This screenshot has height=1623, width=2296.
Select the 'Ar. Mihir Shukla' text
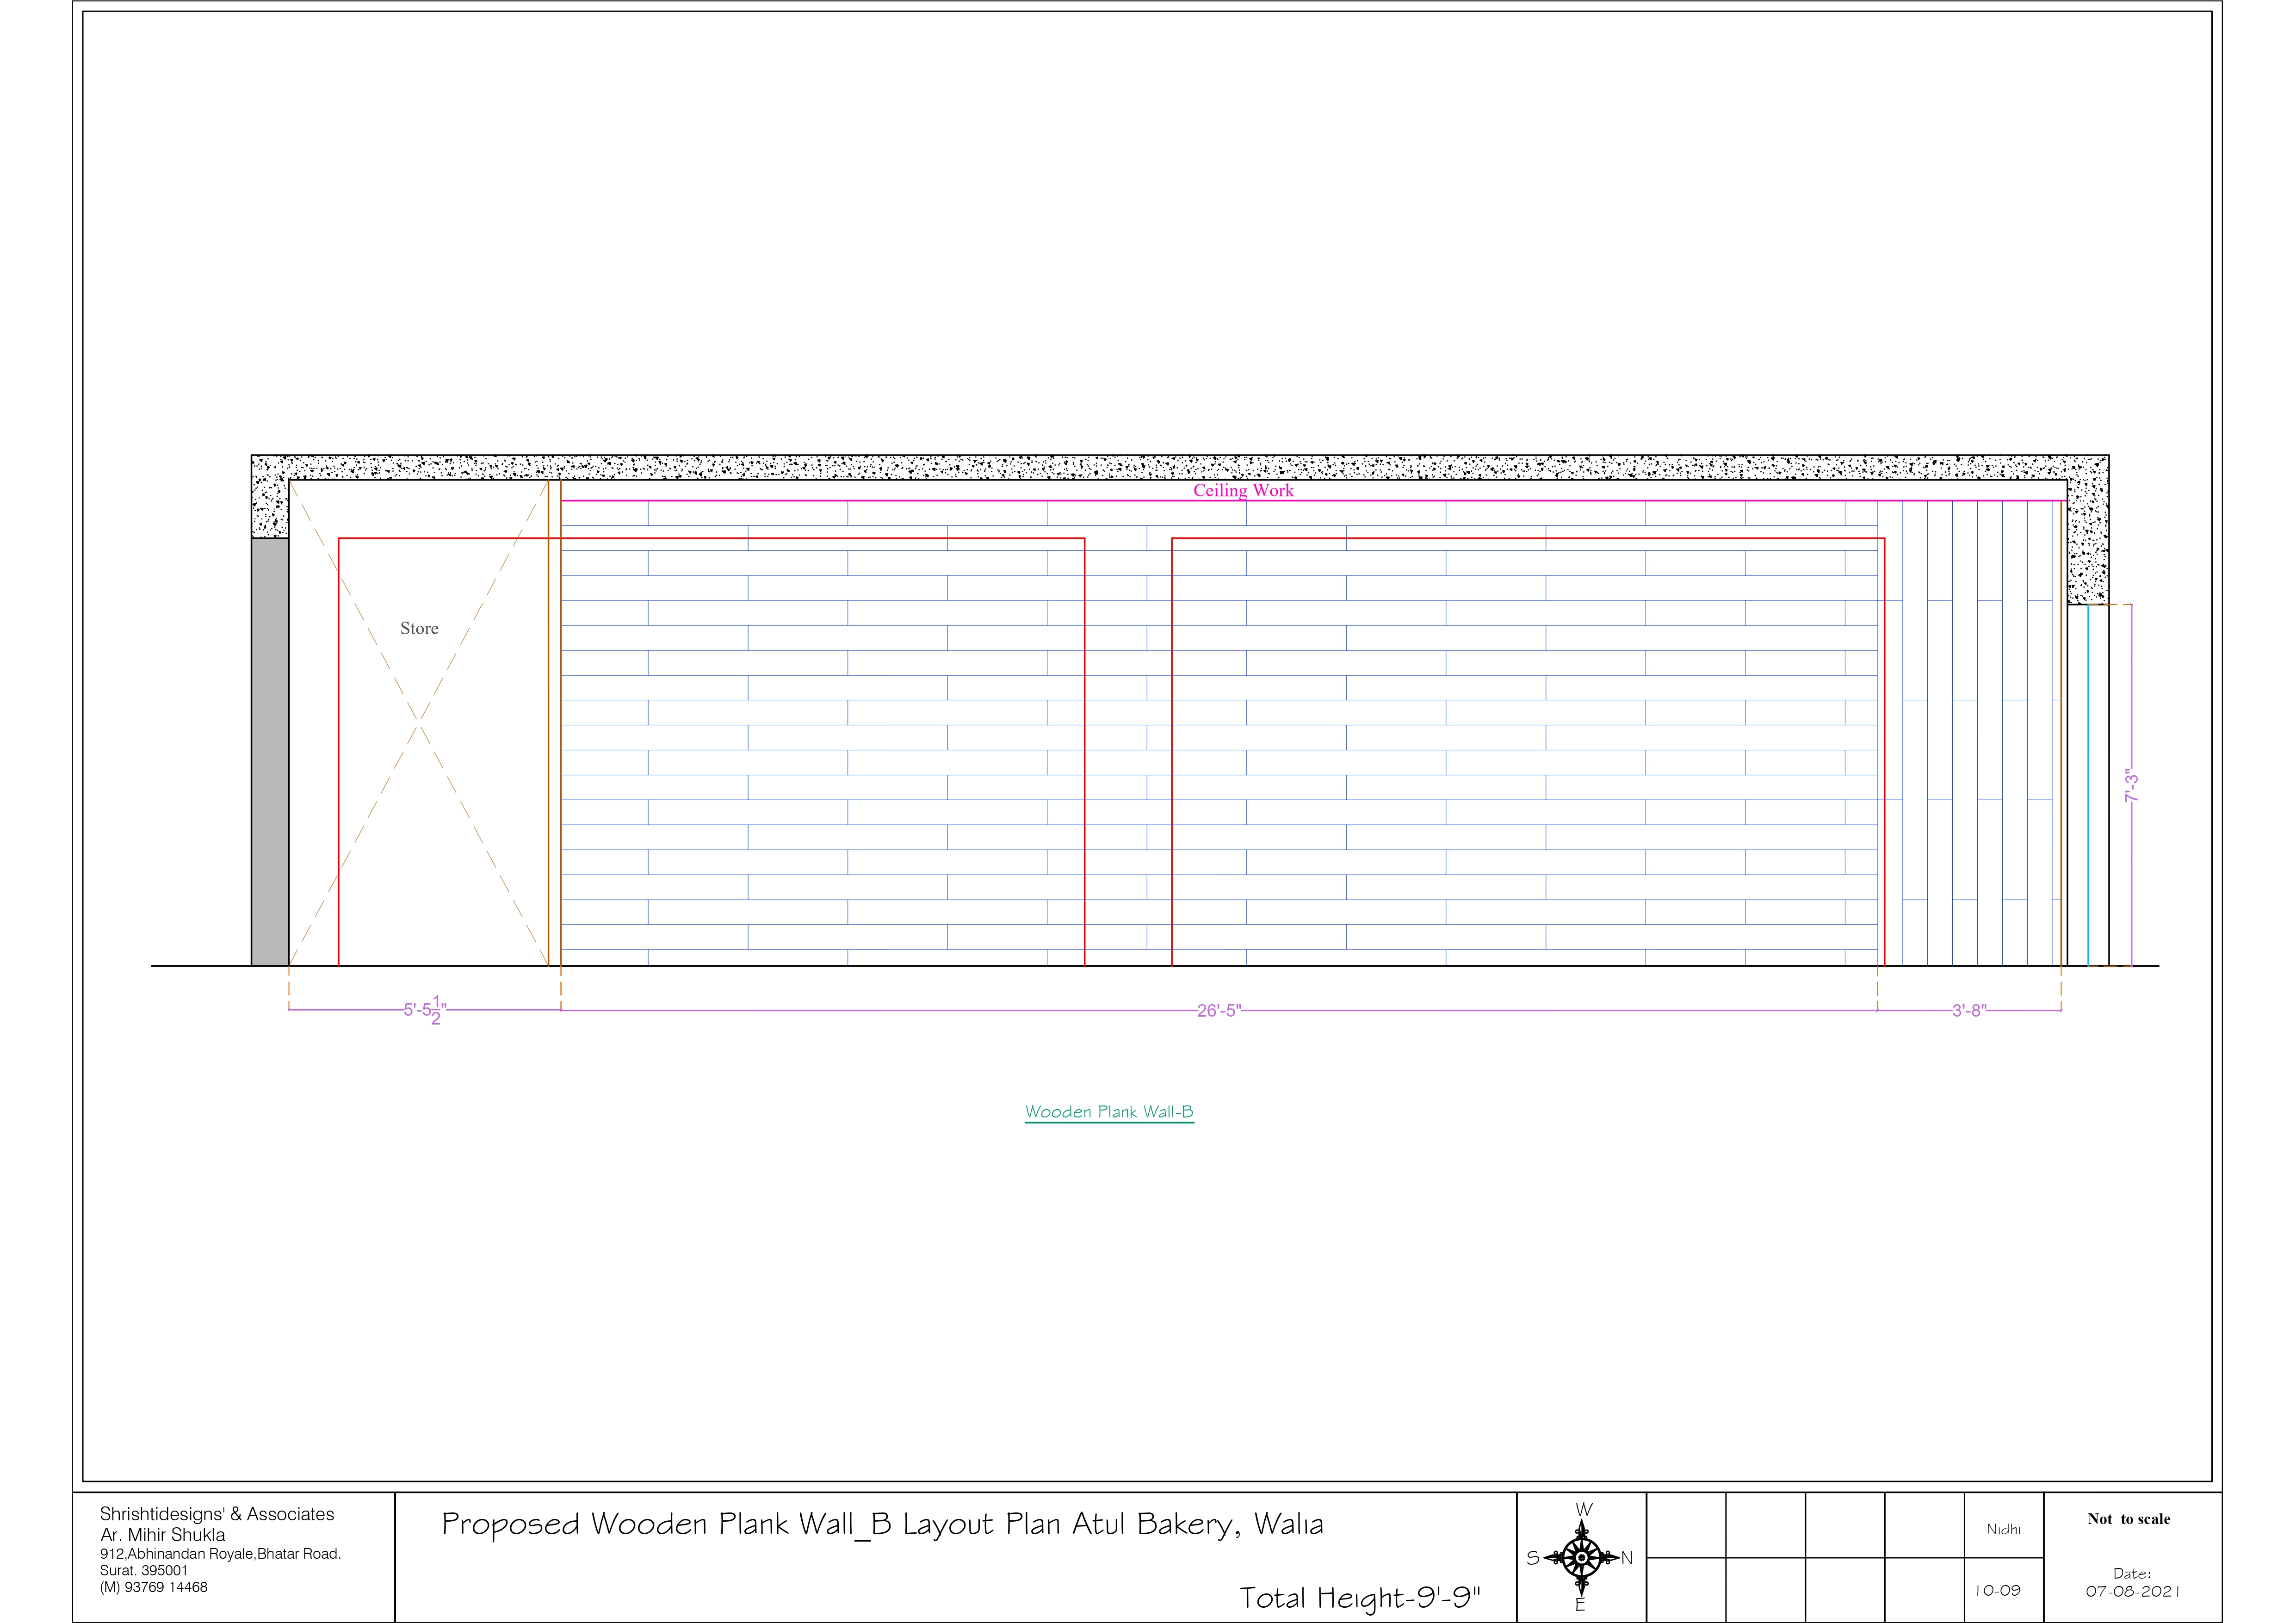pyautogui.click(x=162, y=1534)
